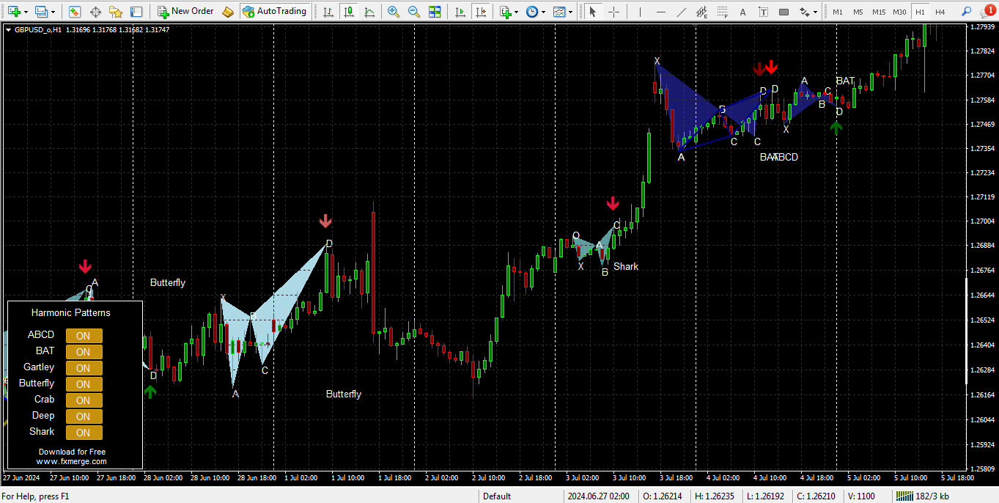
Task: Tile chart windows
Action: pos(435,12)
